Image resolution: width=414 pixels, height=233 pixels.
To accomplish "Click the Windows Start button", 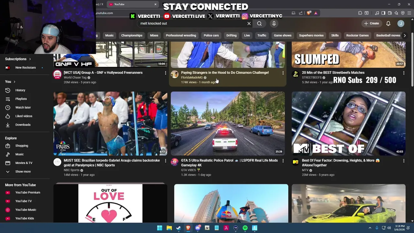I will tap(159, 228).
